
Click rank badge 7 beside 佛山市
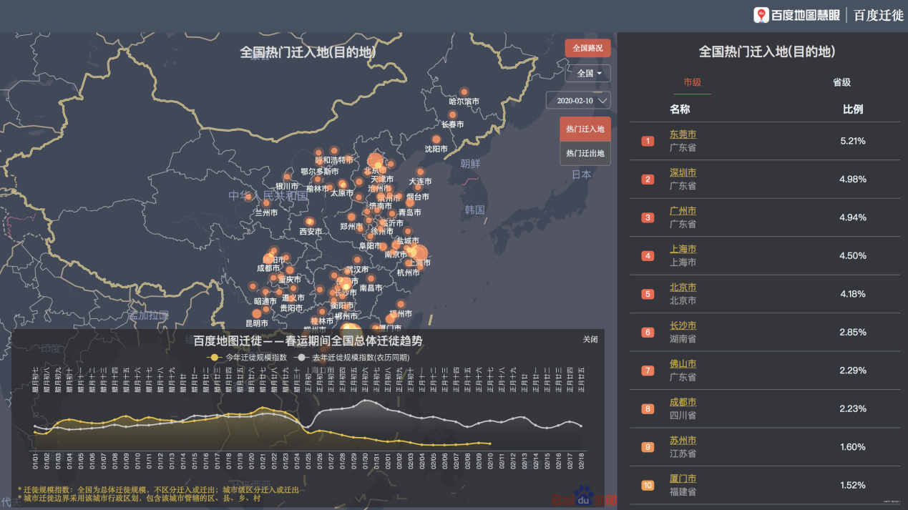648,371
